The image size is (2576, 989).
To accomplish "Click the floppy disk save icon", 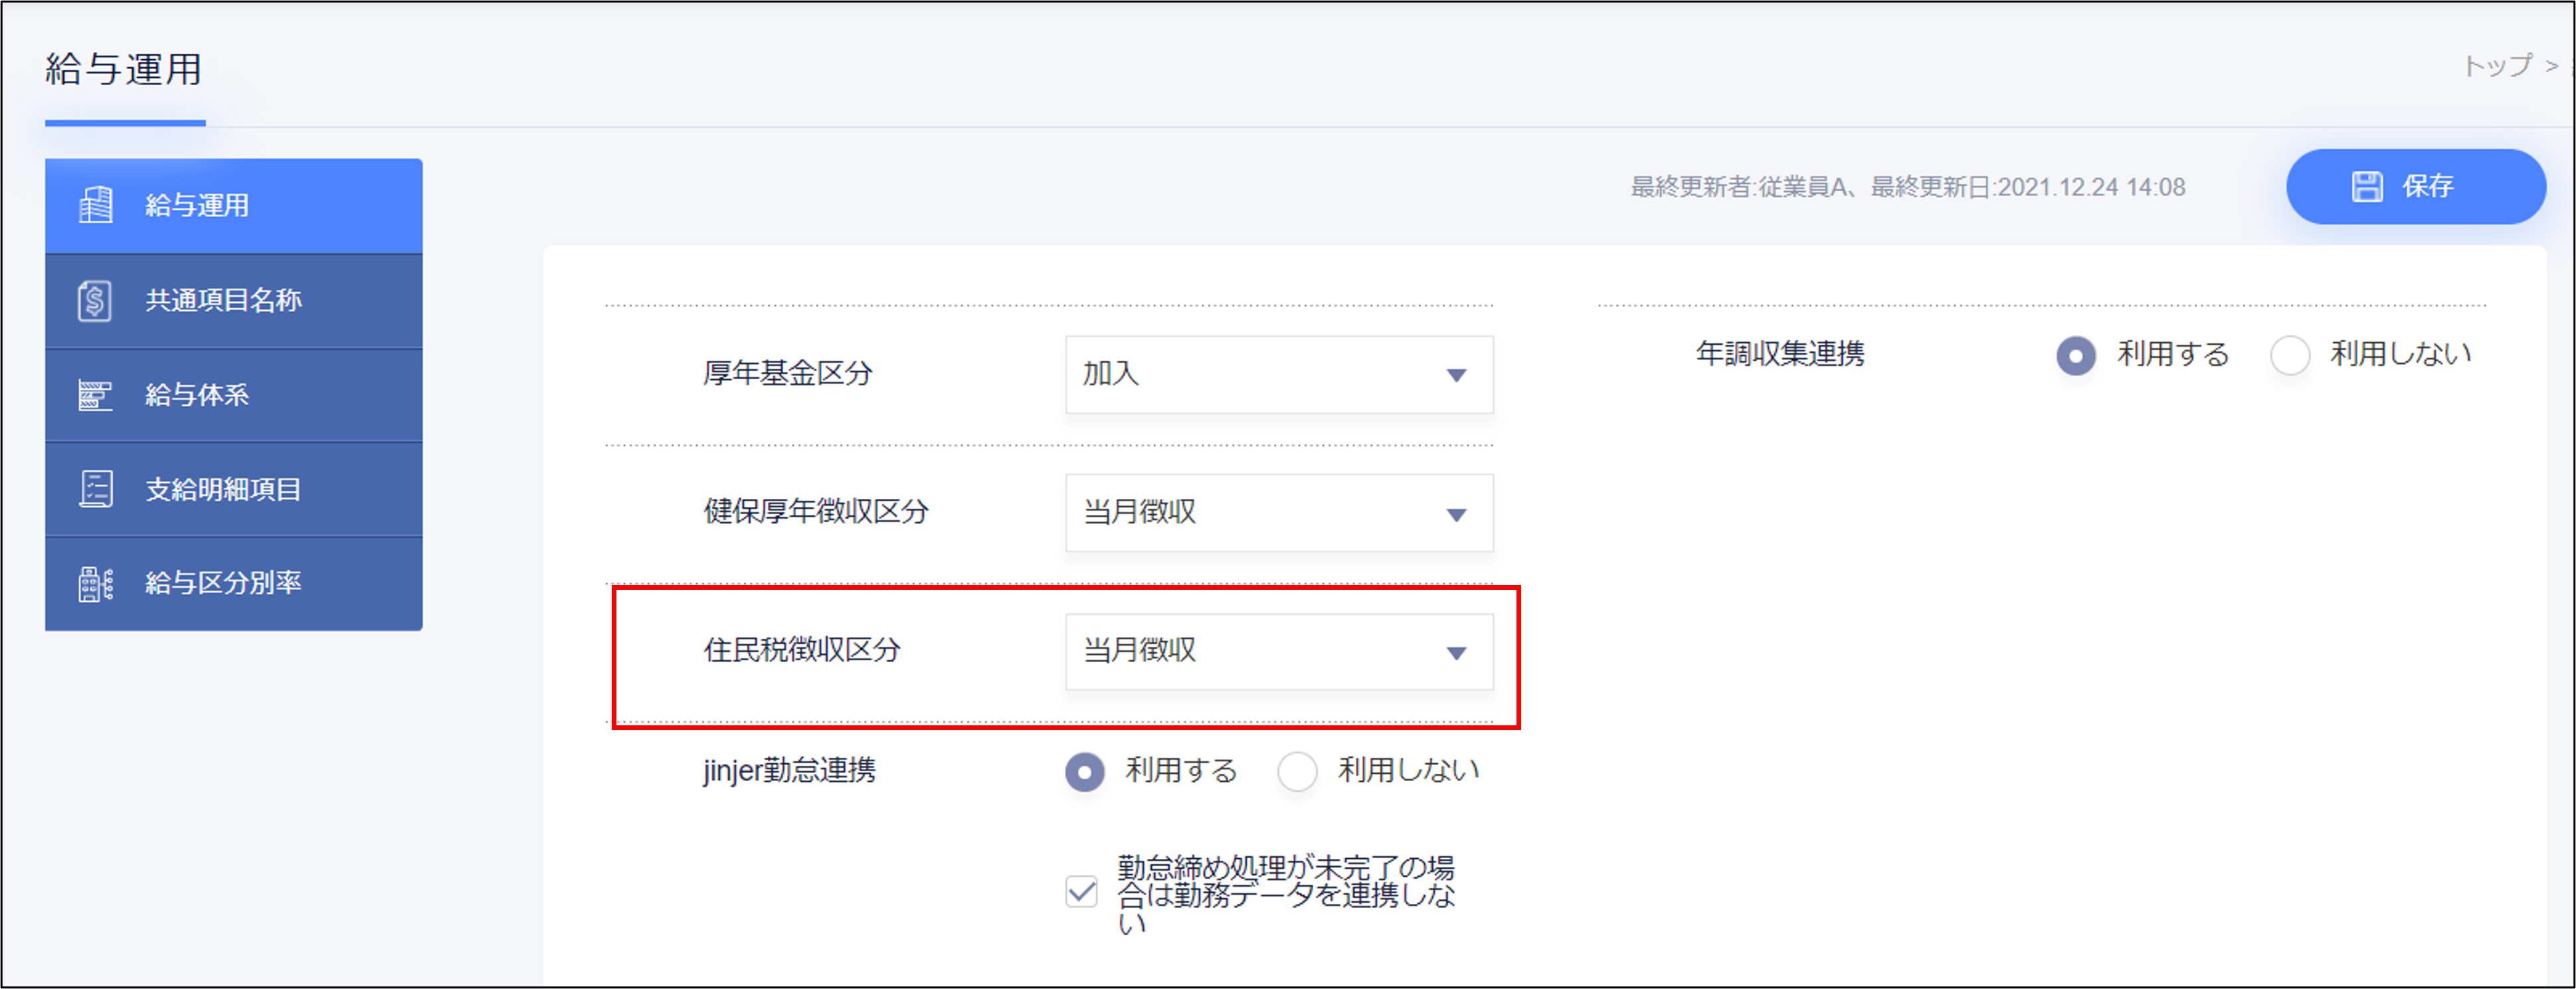I will [x=2366, y=187].
